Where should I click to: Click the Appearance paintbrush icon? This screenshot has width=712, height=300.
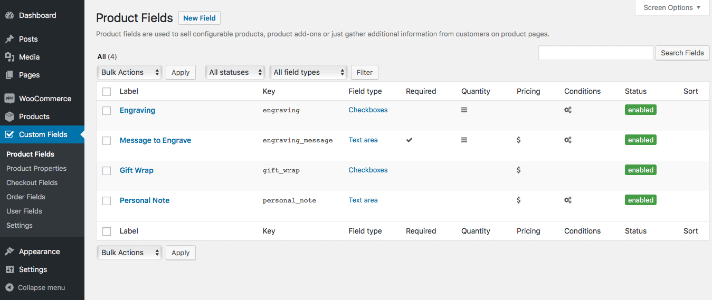click(x=10, y=251)
